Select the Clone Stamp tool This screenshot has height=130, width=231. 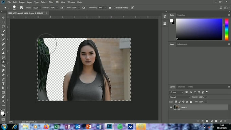[x=3, y=53]
